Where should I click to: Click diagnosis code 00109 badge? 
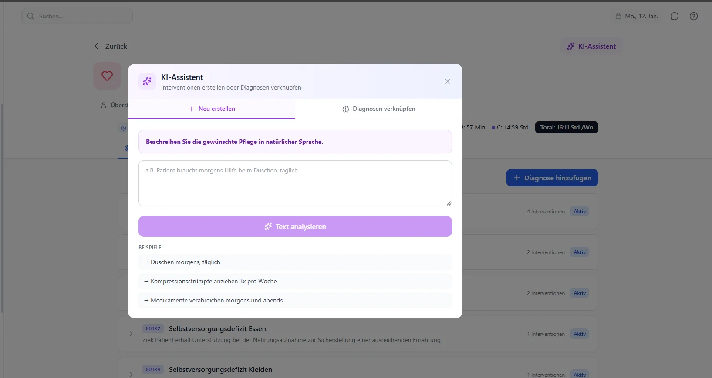pyautogui.click(x=153, y=369)
